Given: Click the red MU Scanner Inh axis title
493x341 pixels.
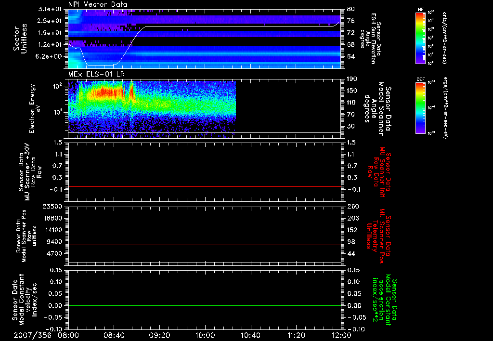Looking at the screenshot, I should (380, 172).
